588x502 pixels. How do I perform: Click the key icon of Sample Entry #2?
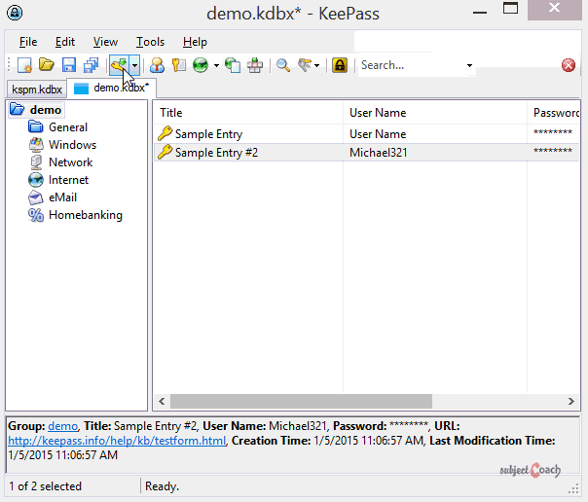coord(165,152)
